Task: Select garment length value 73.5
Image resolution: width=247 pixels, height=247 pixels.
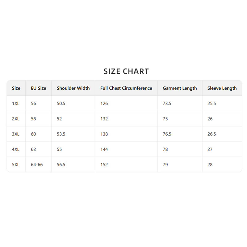Action: (x=167, y=103)
